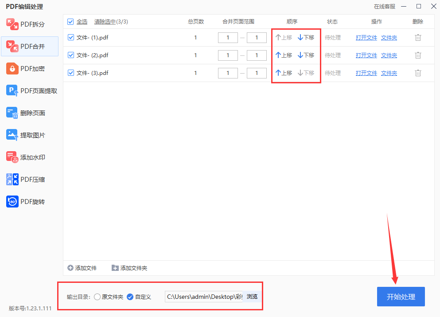Click the output directory path field
The width and height of the screenshot is (440, 317).
[x=204, y=297]
